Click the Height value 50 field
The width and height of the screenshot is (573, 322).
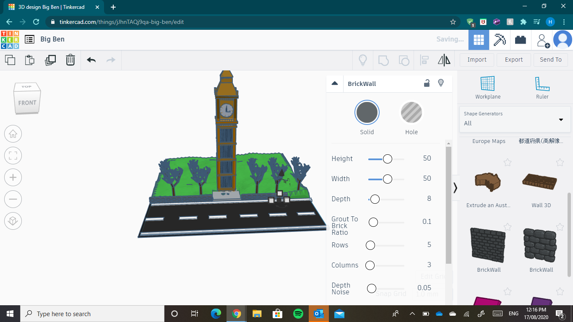427,158
